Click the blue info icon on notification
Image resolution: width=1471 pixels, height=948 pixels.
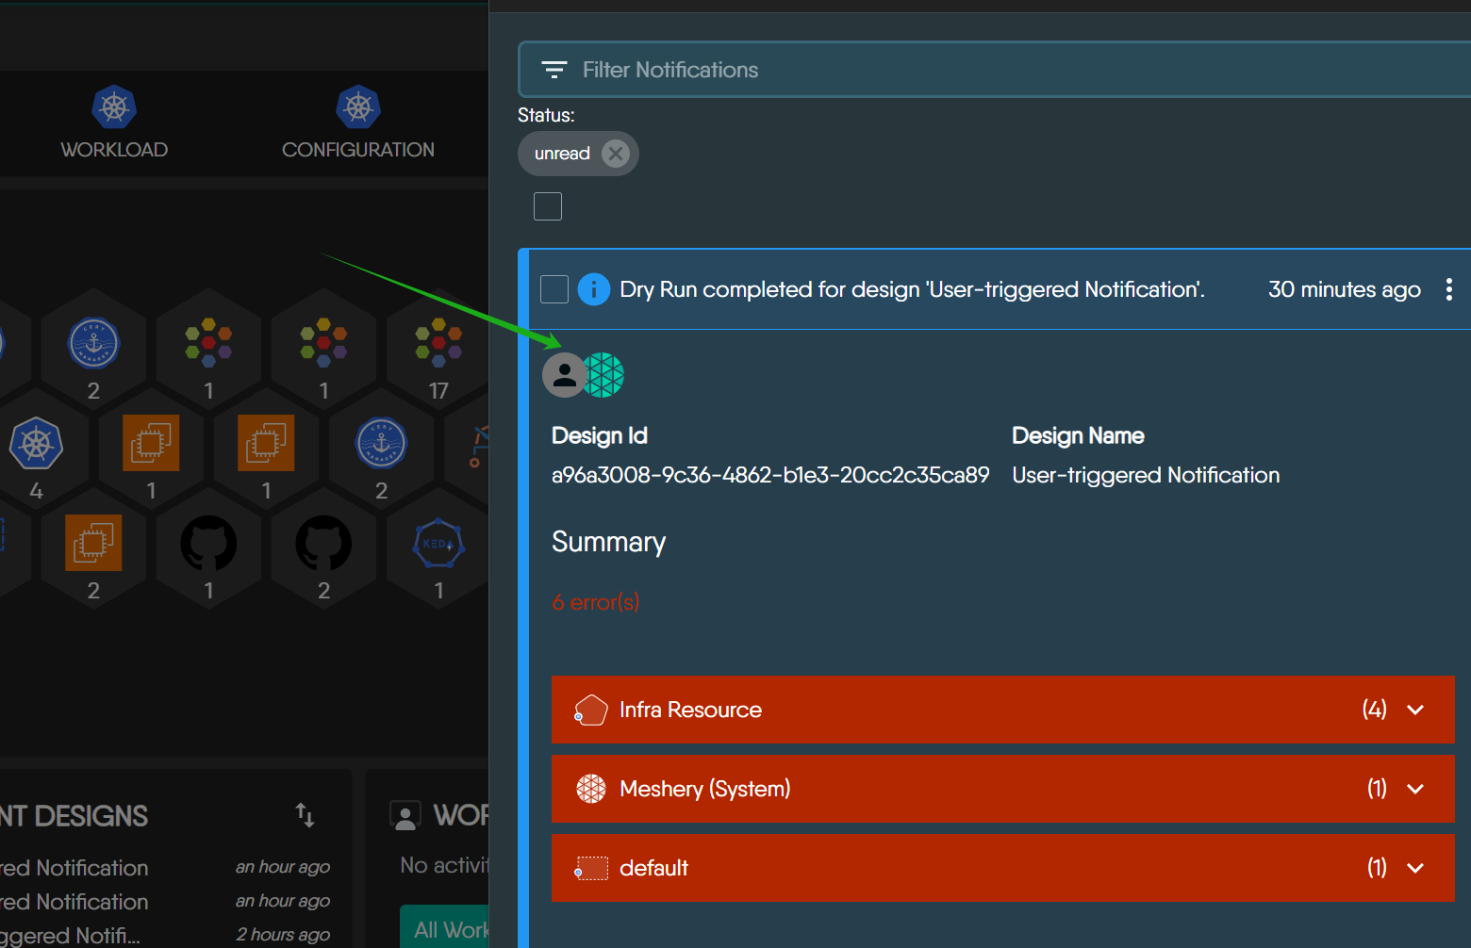tap(594, 289)
